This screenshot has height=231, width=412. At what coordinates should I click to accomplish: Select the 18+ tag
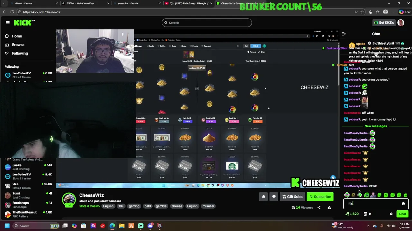coord(121,206)
